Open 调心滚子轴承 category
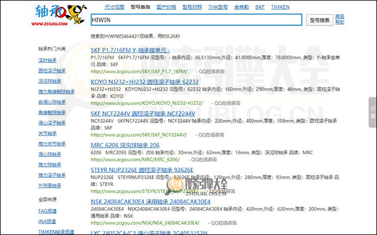Screen dimensions: 377x235 pos(52,123)
